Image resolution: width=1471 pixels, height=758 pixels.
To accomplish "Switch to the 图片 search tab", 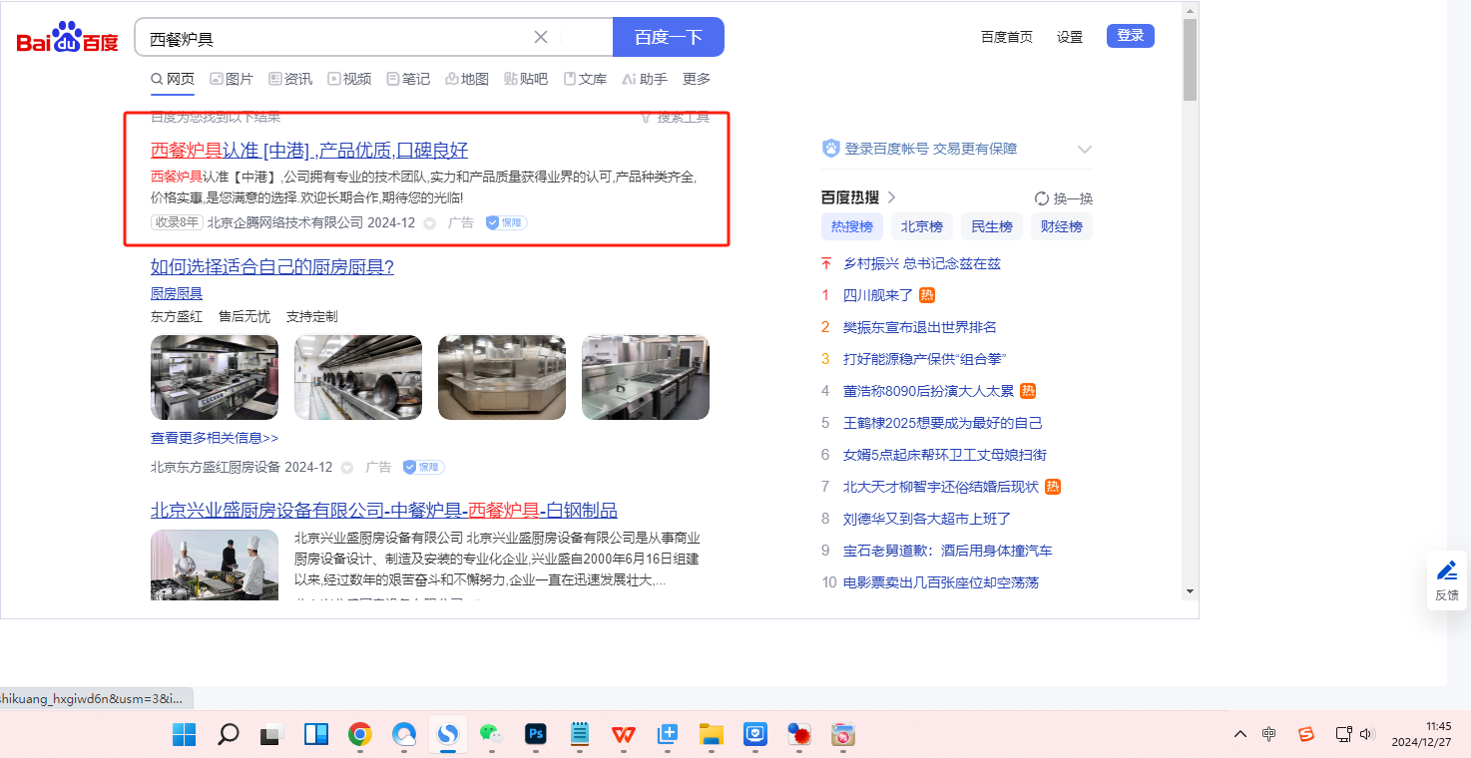I will click(x=231, y=79).
